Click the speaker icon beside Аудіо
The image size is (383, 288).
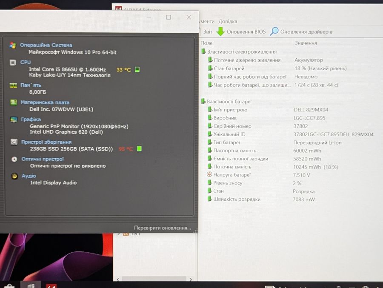coord(14,176)
